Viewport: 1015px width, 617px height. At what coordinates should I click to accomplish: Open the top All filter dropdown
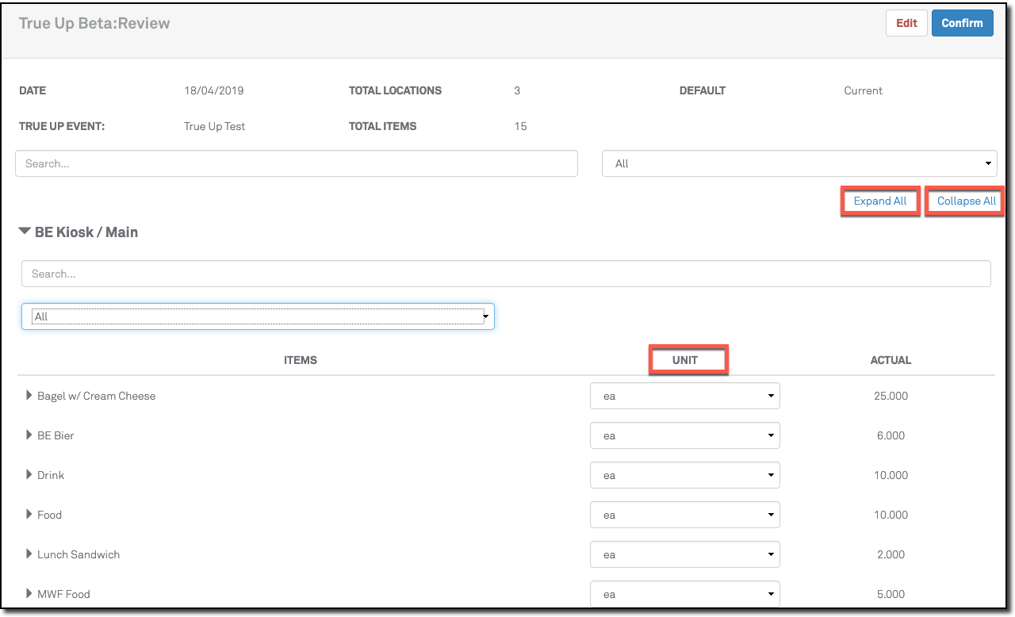click(x=799, y=163)
